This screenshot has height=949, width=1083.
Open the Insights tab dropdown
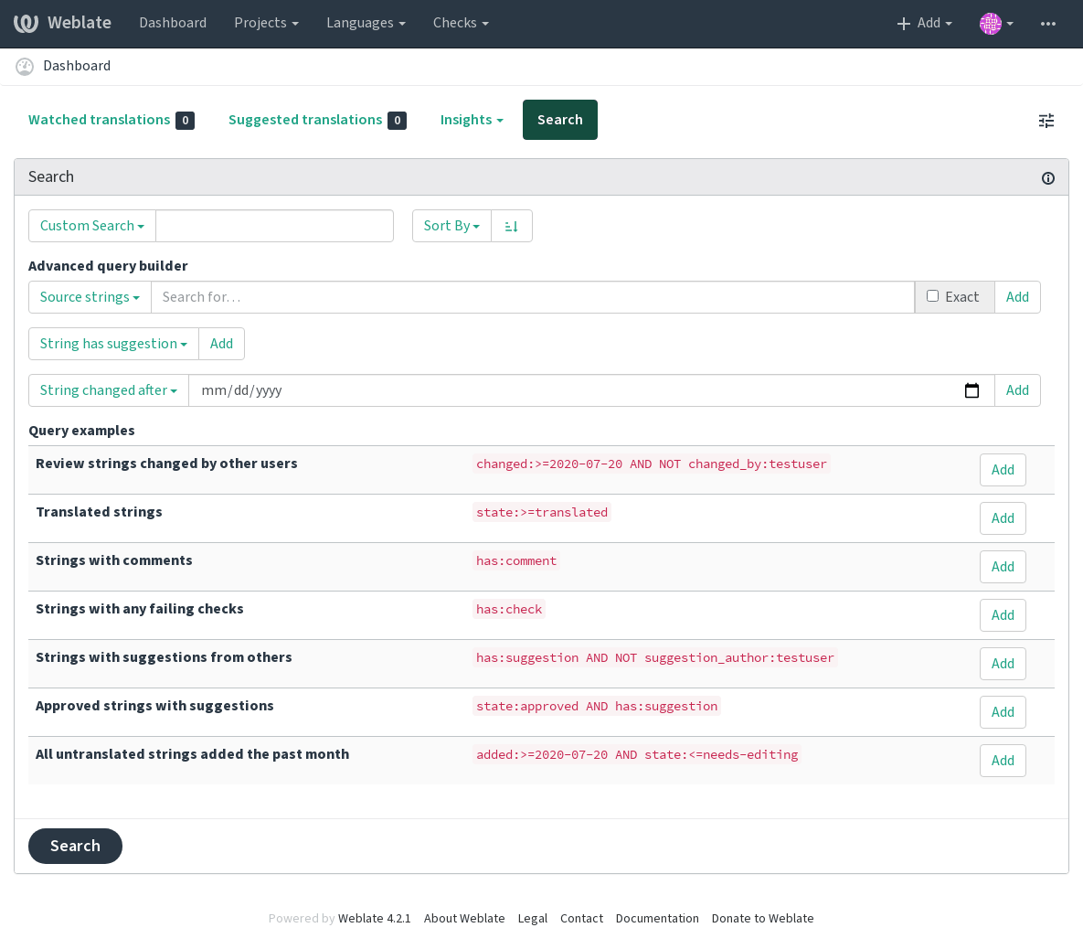point(471,120)
